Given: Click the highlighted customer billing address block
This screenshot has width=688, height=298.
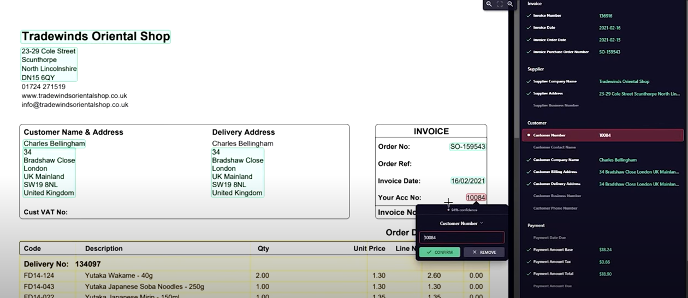Looking at the screenshot, I should pos(49,172).
